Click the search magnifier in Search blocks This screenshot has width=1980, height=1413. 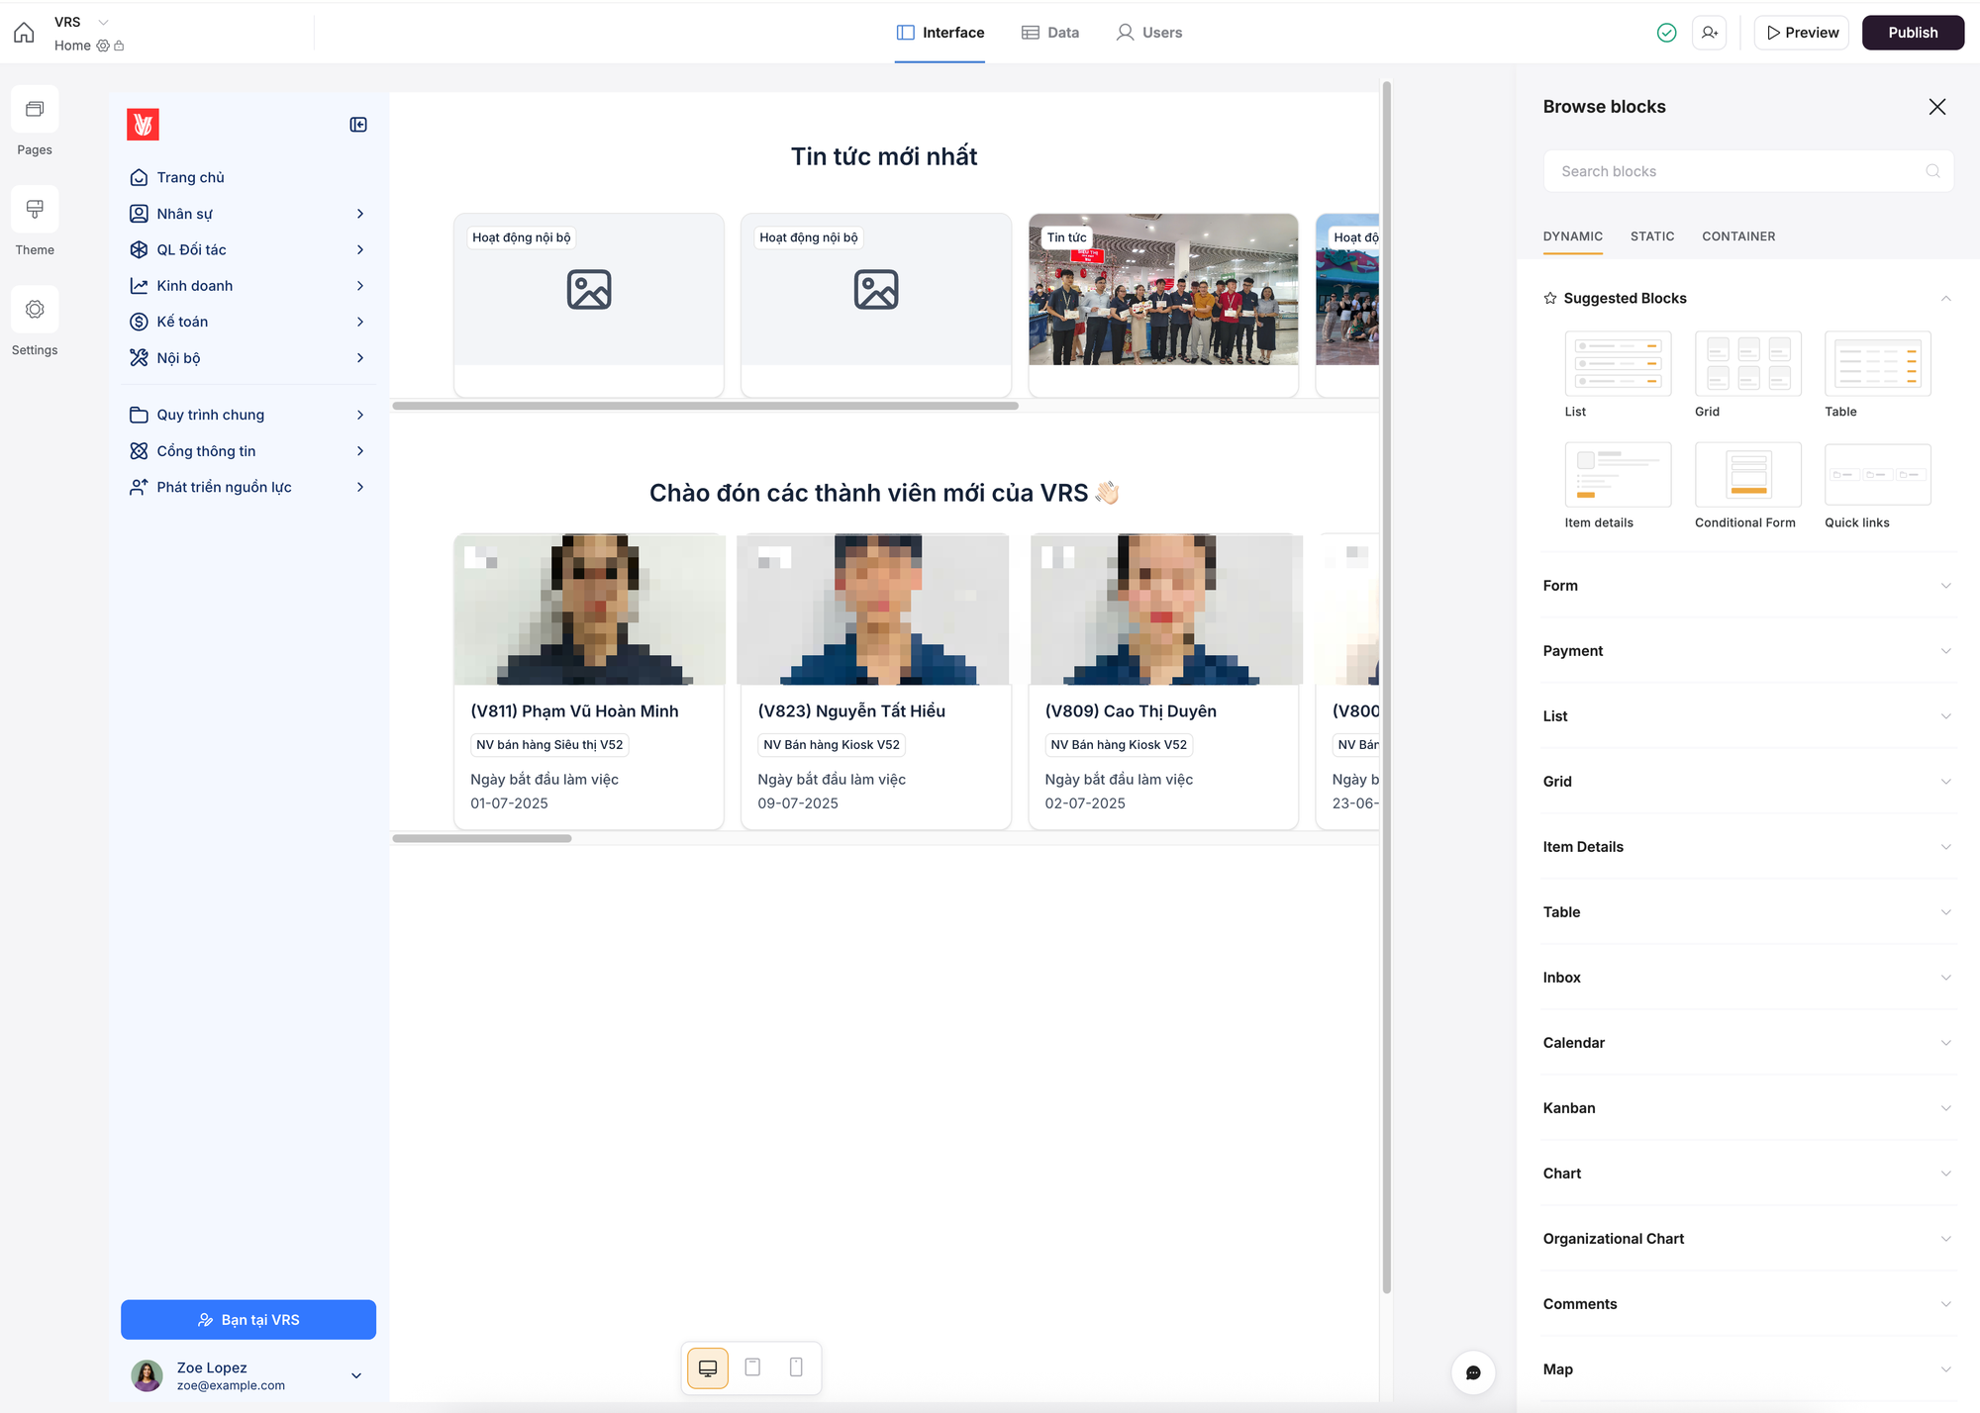[x=1932, y=171]
